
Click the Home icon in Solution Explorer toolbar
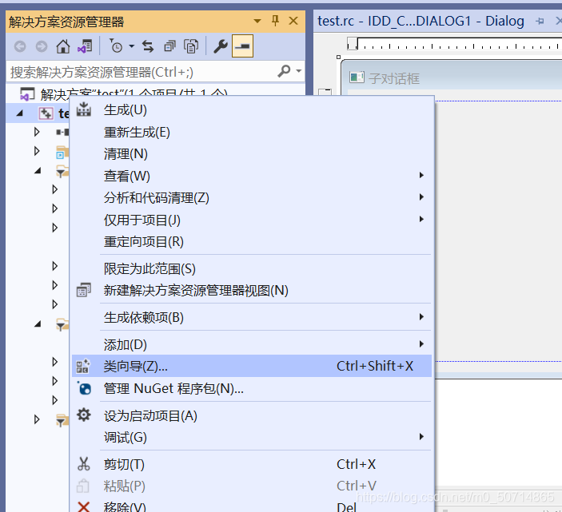click(x=63, y=46)
